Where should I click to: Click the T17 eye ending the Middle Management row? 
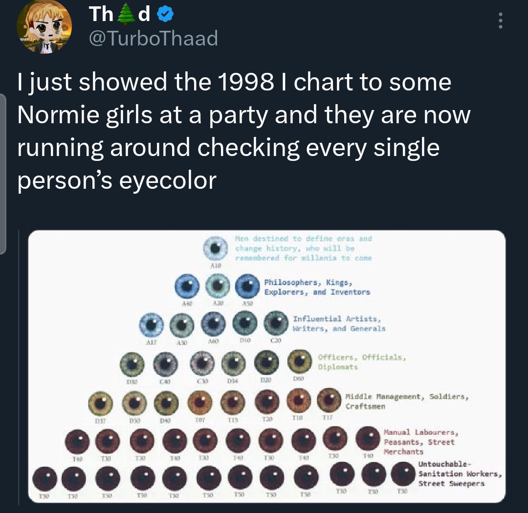(x=329, y=401)
